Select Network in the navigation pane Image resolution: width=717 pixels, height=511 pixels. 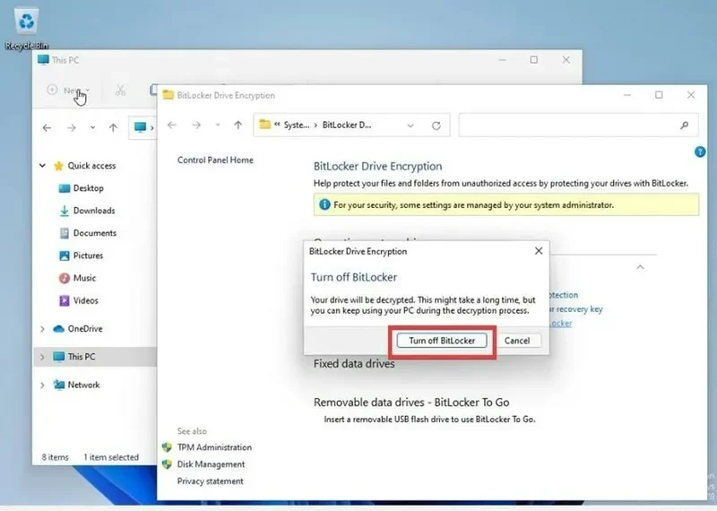(x=83, y=385)
